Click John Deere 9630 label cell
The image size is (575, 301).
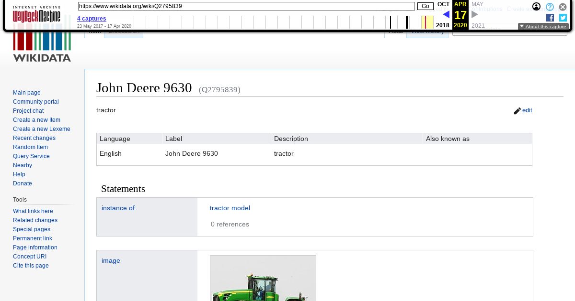click(x=192, y=153)
